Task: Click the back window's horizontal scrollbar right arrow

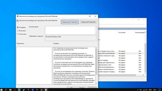Action: coord(143,75)
